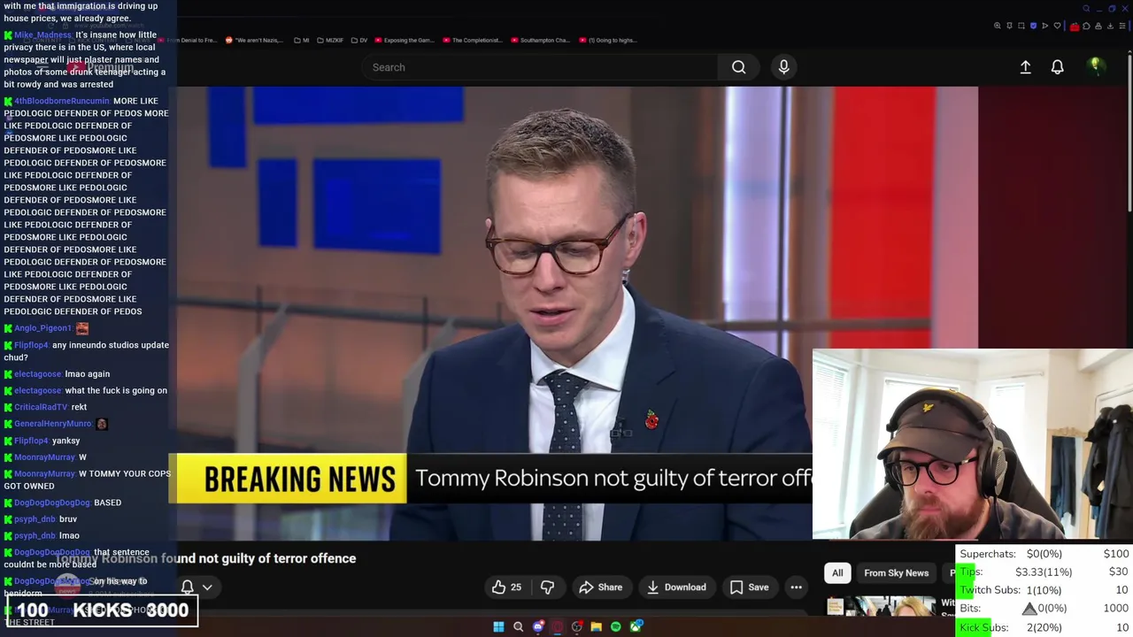Click chat username 4thBloodborneRuncumin

pos(62,101)
